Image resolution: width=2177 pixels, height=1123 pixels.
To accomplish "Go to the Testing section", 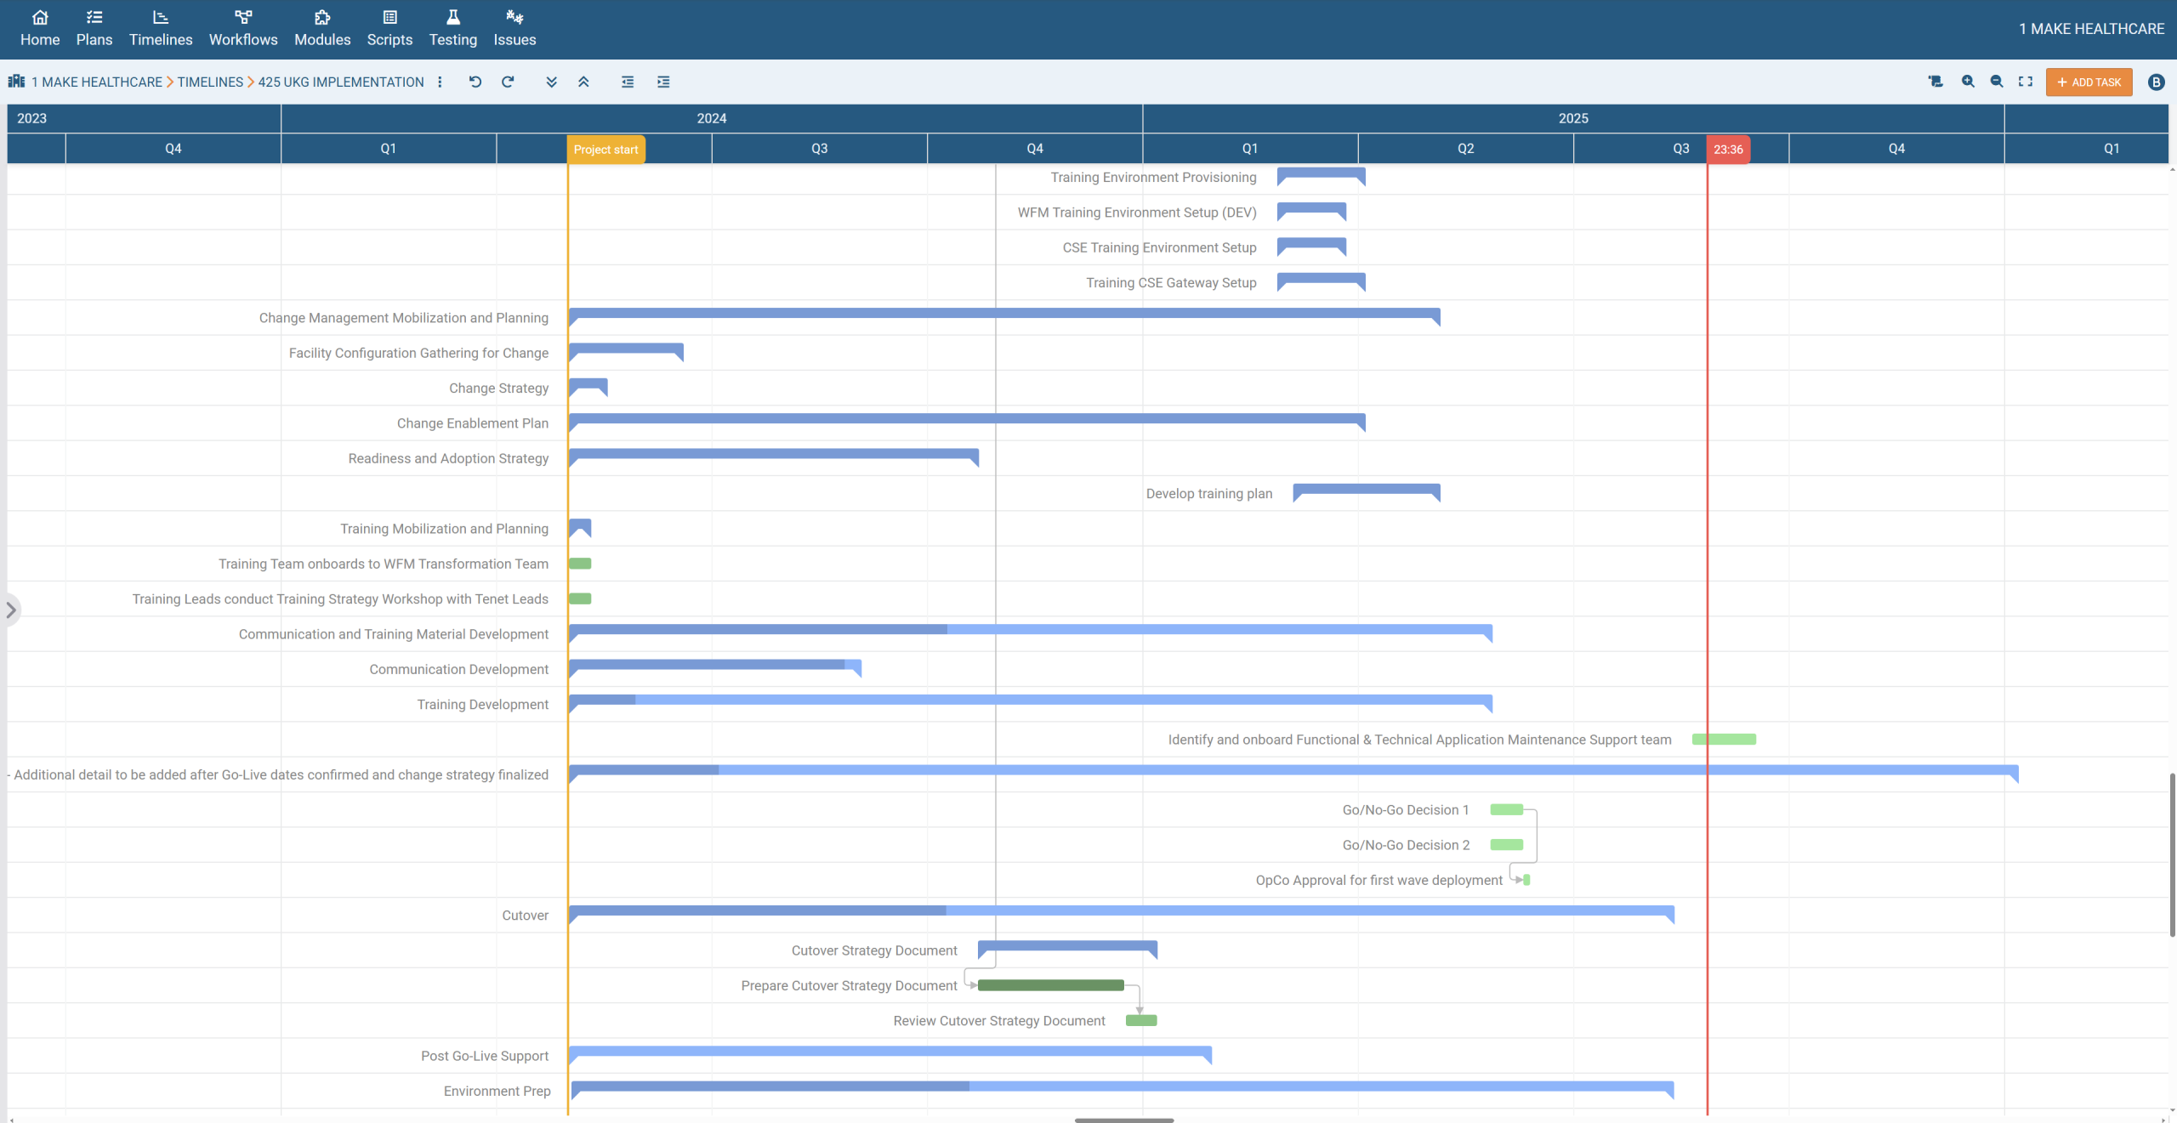I will pyautogui.click(x=452, y=28).
